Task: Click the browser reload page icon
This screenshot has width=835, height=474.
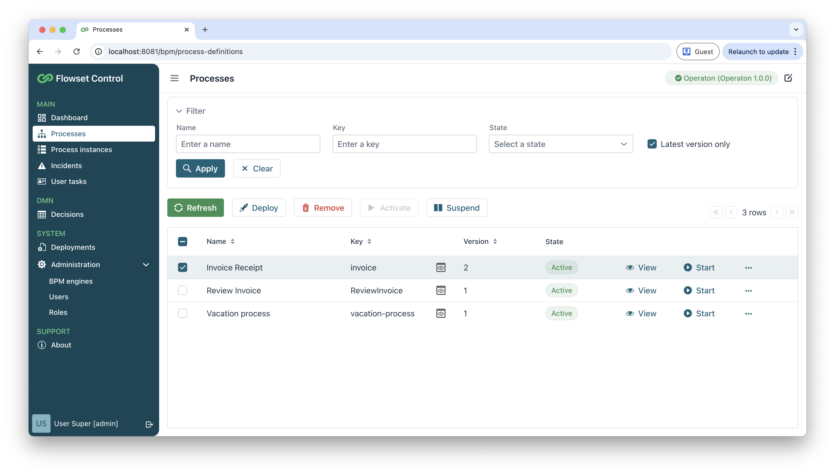Action: pyautogui.click(x=77, y=52)
